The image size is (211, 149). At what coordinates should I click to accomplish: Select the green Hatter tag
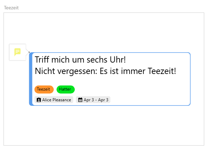pyautogui.click(x=66, y=89)
